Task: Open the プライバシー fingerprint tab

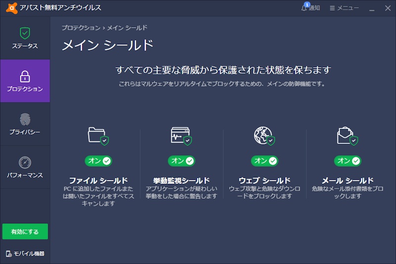Action: coord(25,124)
